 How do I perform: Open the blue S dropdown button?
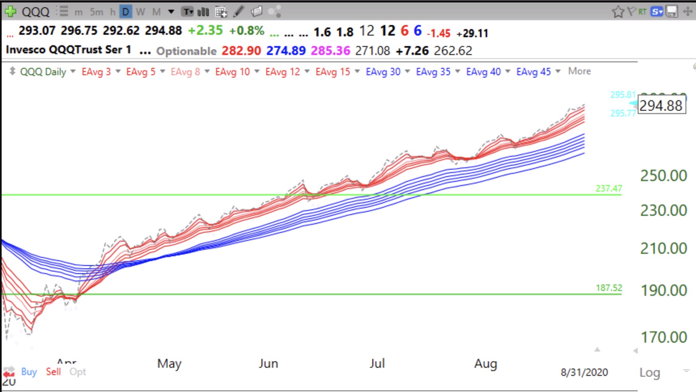click(x=657, y=12)
